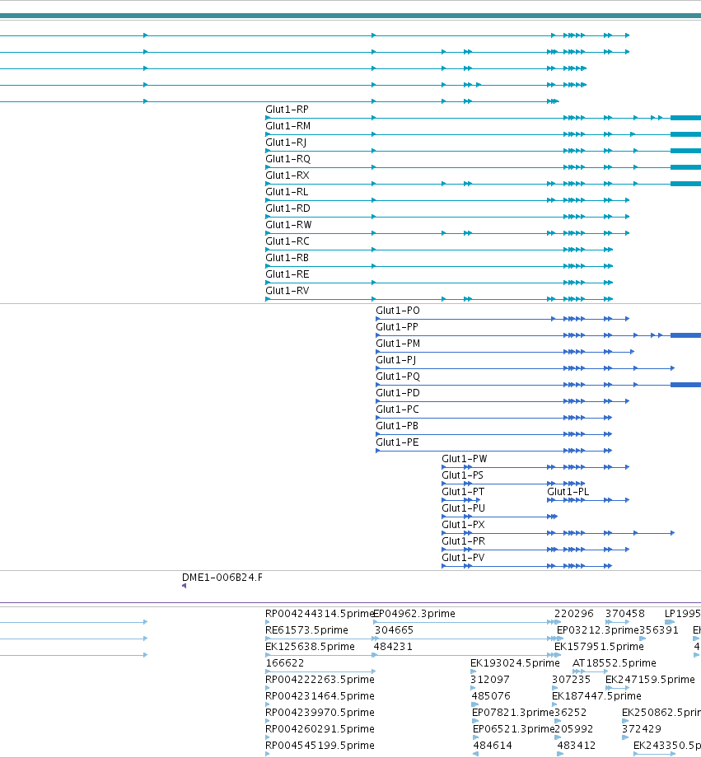Select the Glut1-PV protein label
701x758 pixels.
click(463, 557)
